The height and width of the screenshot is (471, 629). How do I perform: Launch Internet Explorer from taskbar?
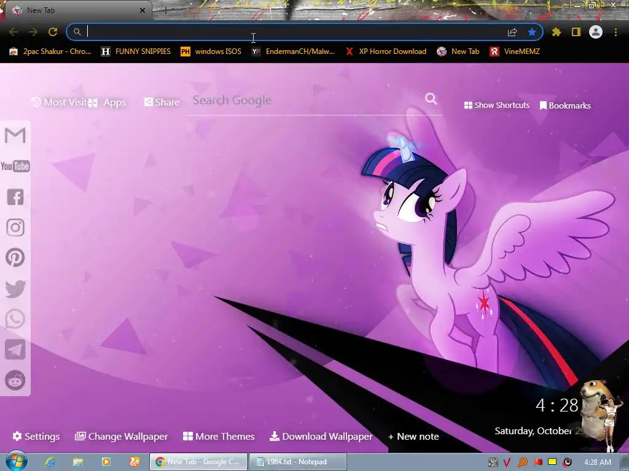pos(50,462)
